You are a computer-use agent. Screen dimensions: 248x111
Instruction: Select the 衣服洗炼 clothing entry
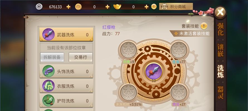pyautogui.click(x=66, y=86)
